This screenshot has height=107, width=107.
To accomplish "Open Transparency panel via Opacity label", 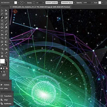I will coord(79,3).
